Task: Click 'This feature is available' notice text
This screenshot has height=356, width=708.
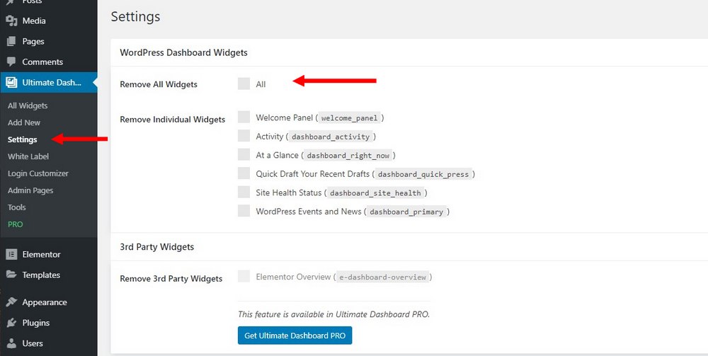Action: (333, 314)
